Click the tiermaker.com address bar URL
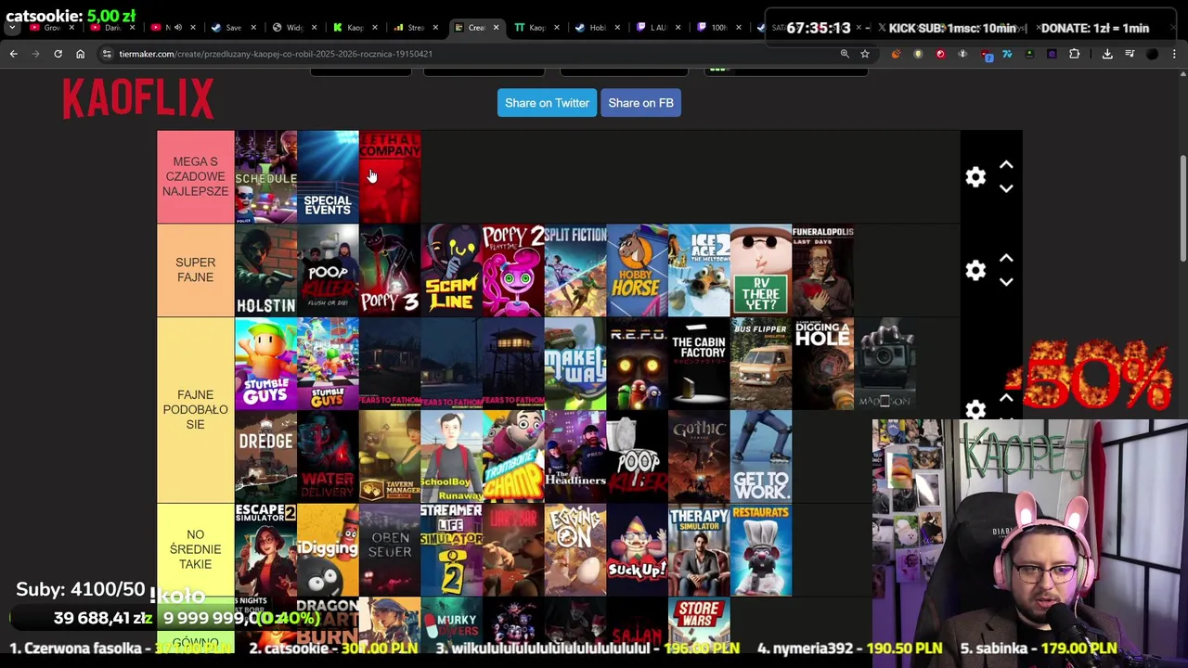The image size is (1188, 668). pyautogui.click(x=276, y=54)
